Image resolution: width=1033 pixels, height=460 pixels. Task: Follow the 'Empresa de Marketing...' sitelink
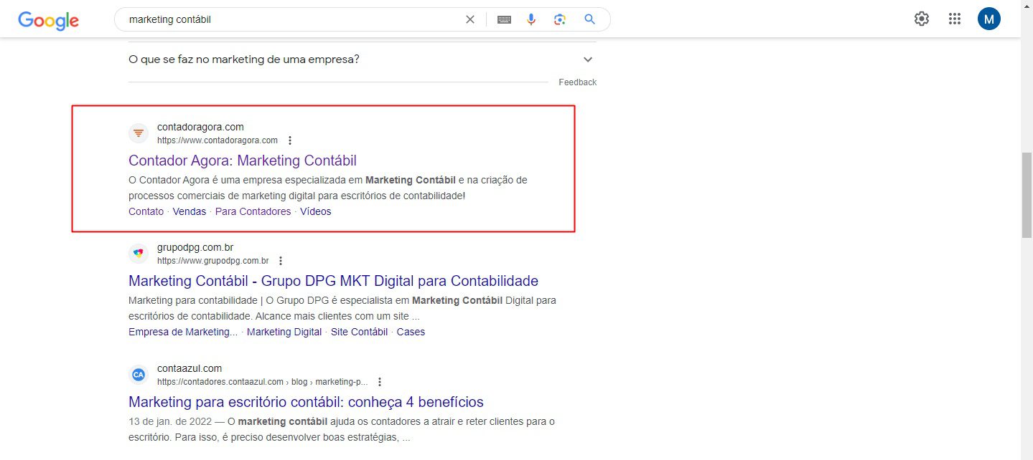183,332
